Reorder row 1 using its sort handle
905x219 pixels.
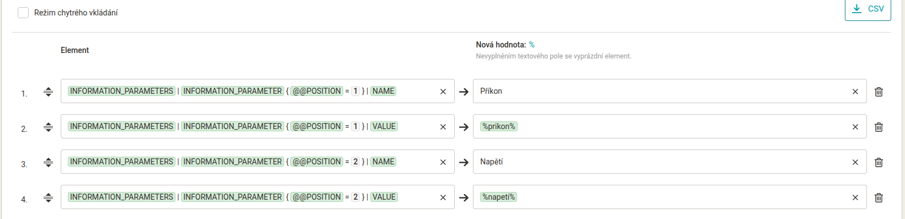pos(48,92)
